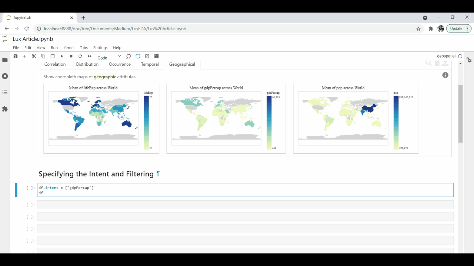Open the browser Extensions puzzle icon
This screenshot has height=266, width=474.
(431, 28)
